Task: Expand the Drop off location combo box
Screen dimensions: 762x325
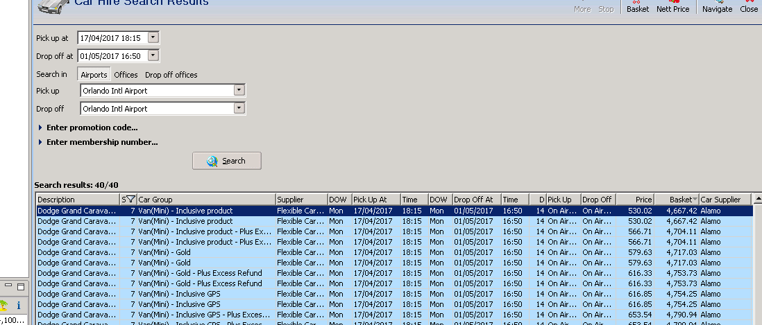Action: point(239,109)
